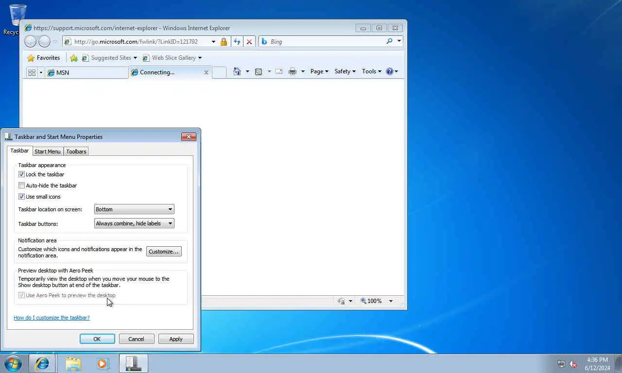Print using the printer icon

tap(293, 71)
